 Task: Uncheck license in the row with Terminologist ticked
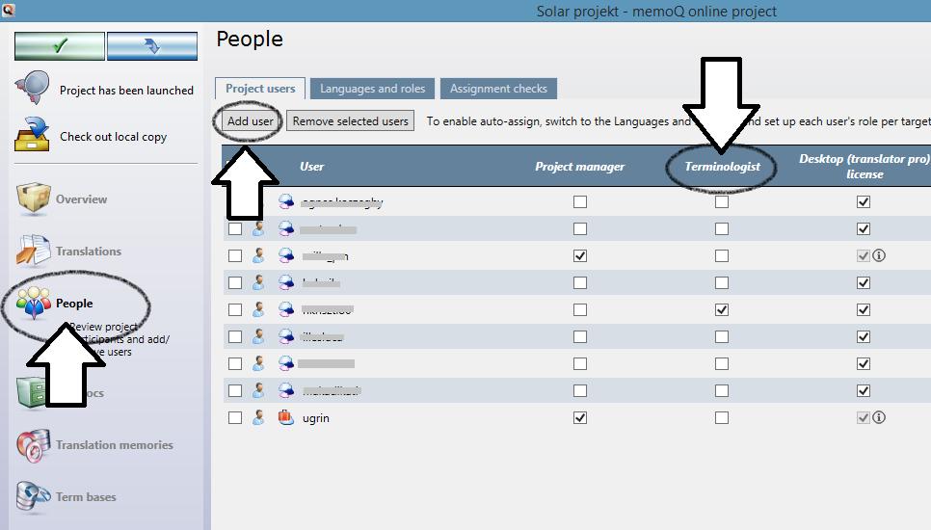click(x=864, y=310)
